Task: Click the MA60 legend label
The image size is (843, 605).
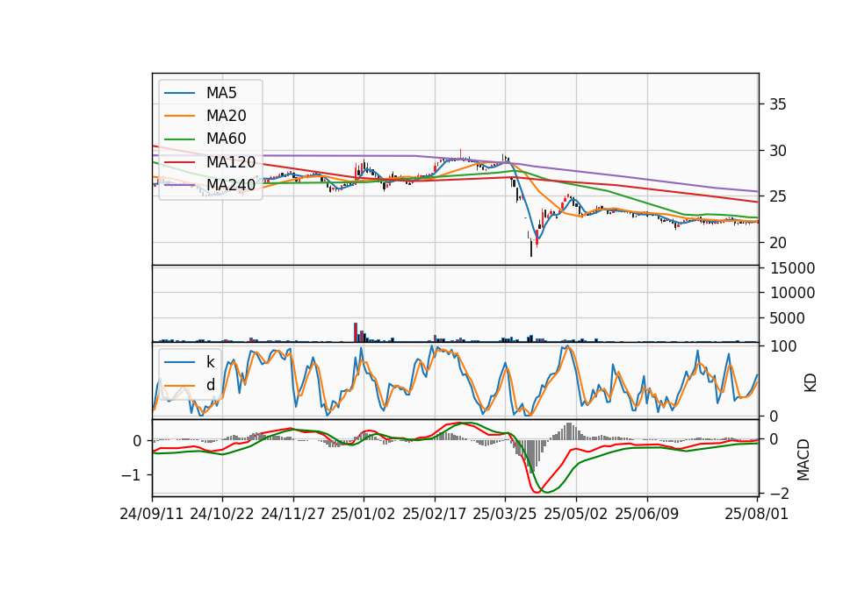Action: 227,139
